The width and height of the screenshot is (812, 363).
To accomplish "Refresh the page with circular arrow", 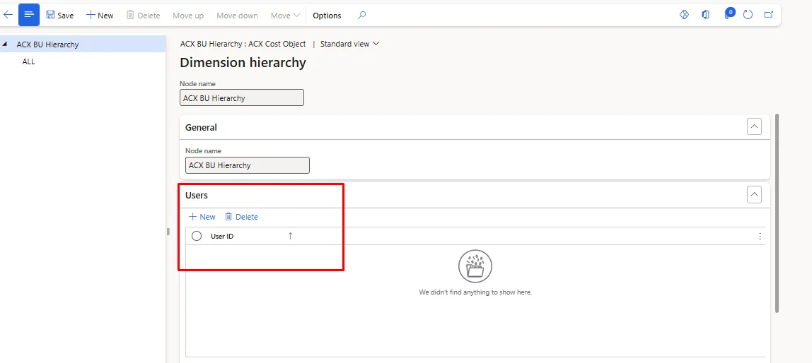I will point(748,15).
